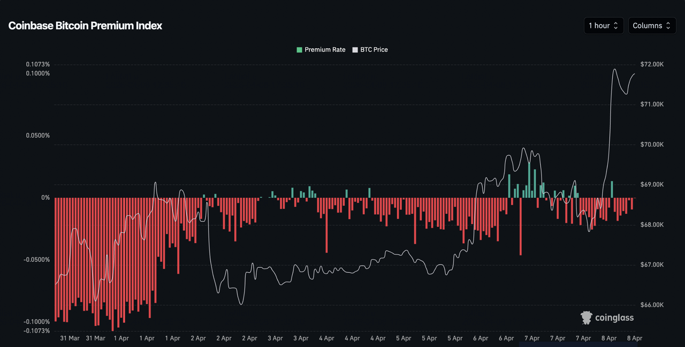Select the tallest green premium bar
This screenshot has width=685, height=347.
pos(529,179)
